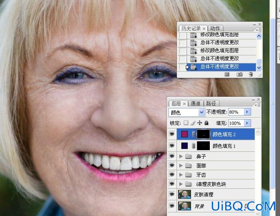Toggle visibility of 清理皮肤色块 group

[172, 184]
